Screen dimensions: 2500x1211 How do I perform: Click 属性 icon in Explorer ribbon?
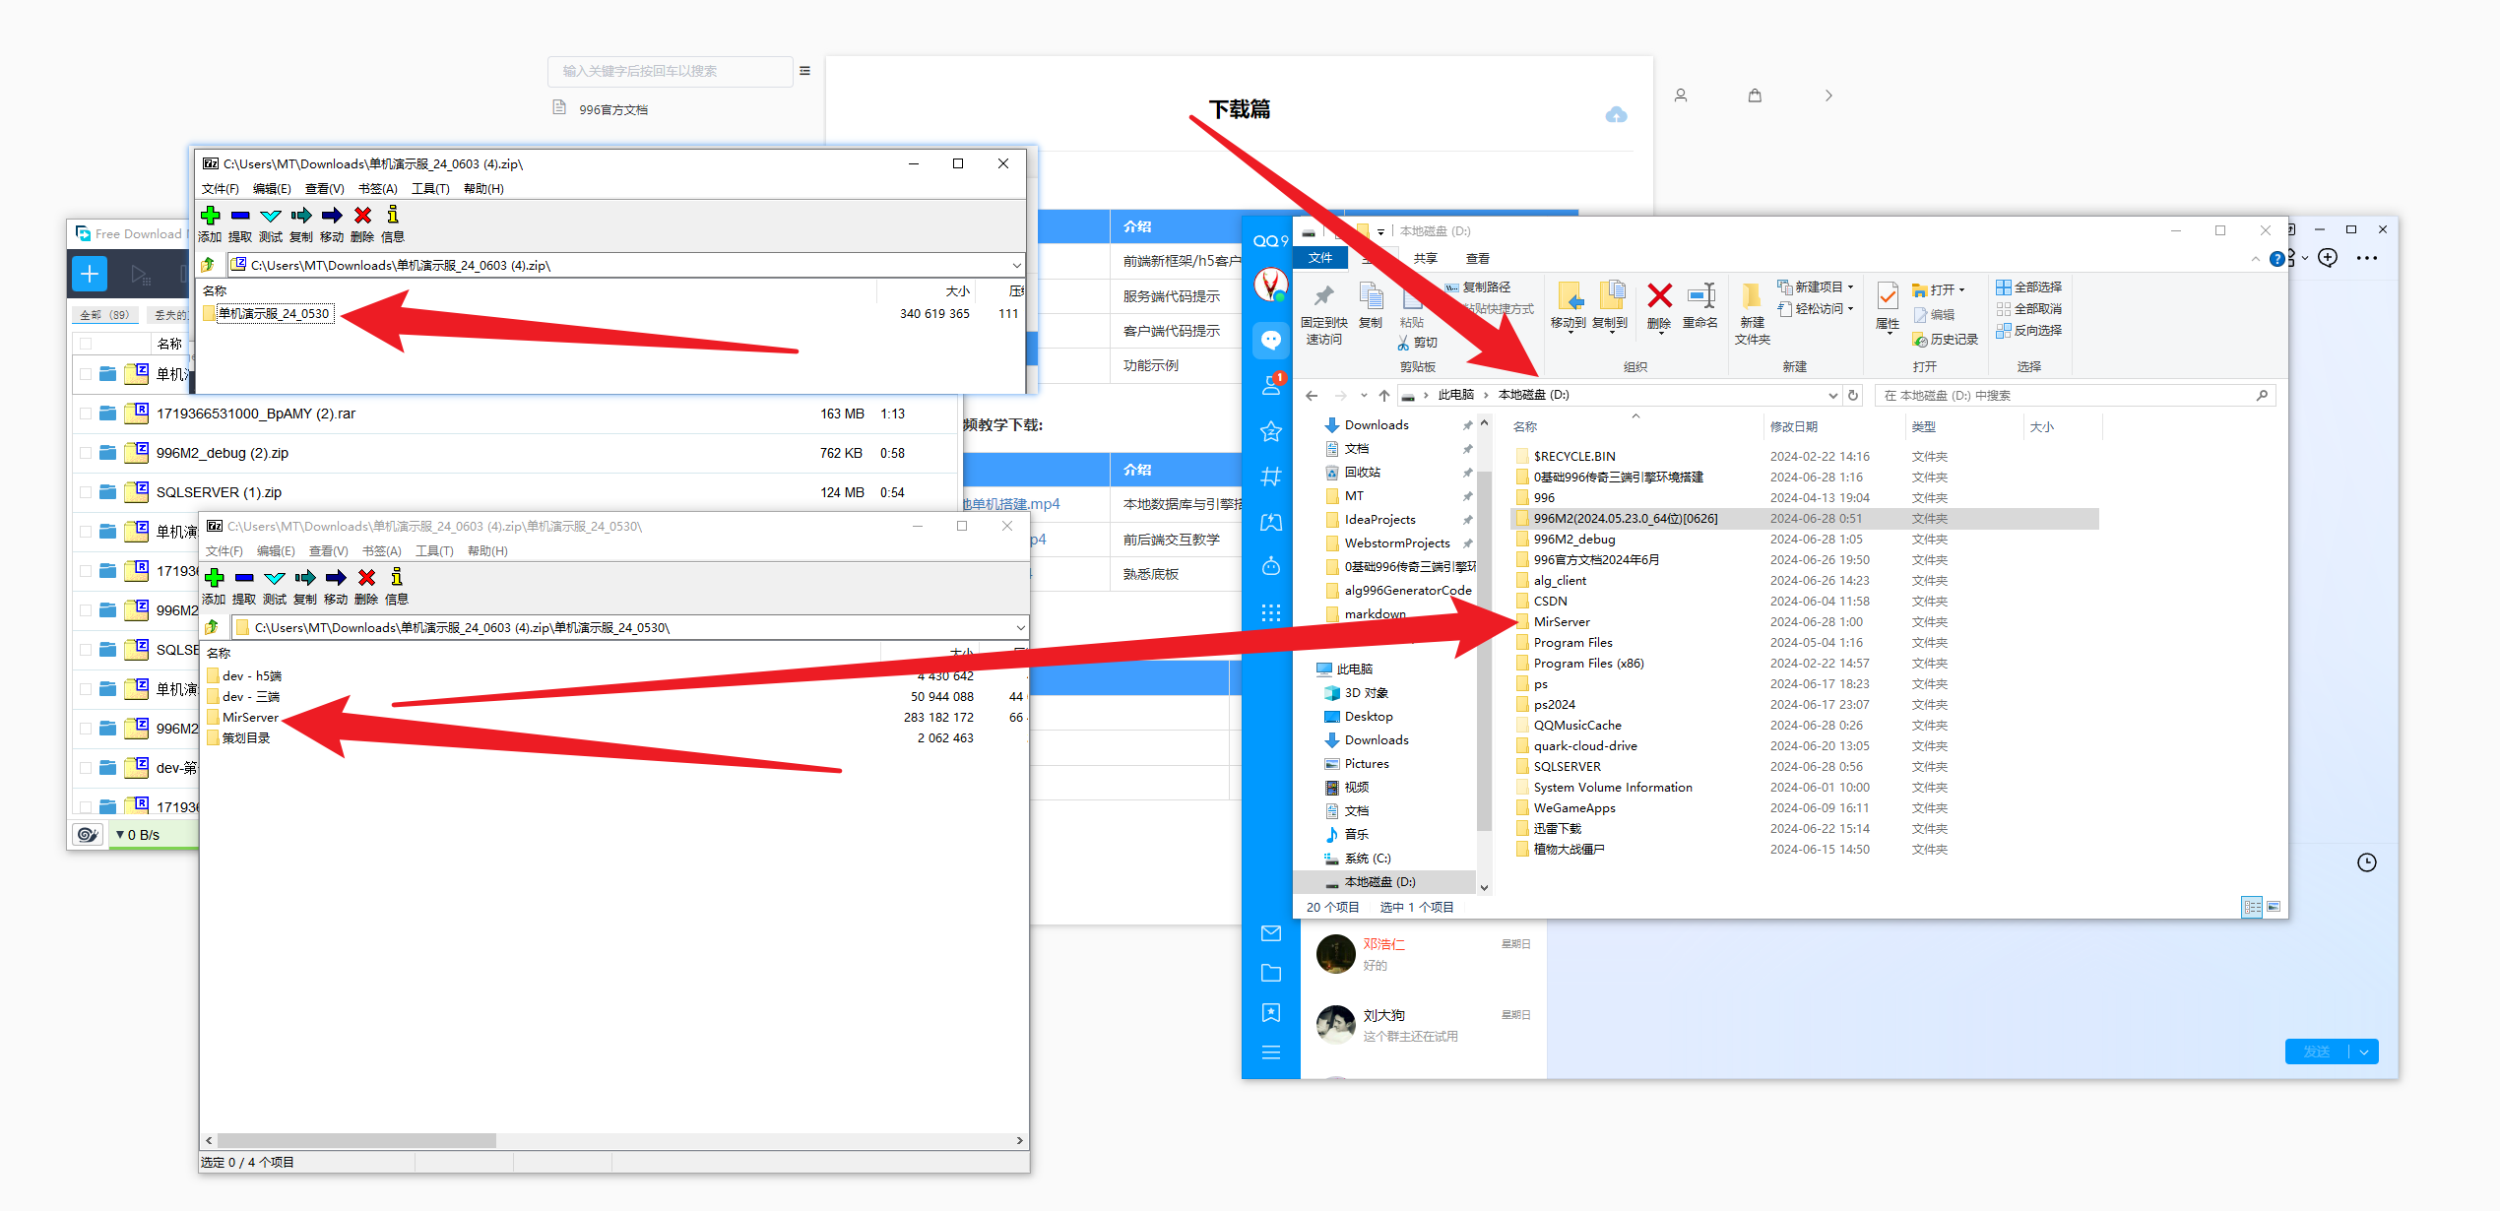coord(1888,295)
